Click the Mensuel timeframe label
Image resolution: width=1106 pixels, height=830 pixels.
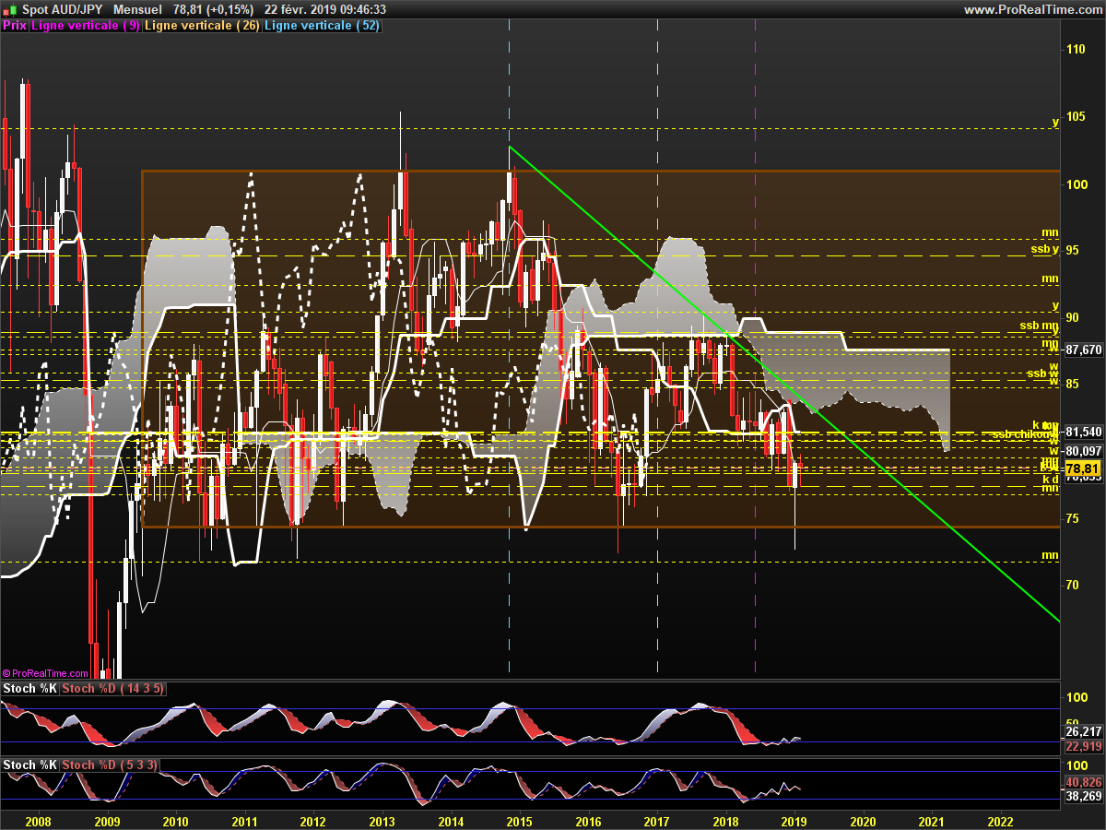point(137,10)
